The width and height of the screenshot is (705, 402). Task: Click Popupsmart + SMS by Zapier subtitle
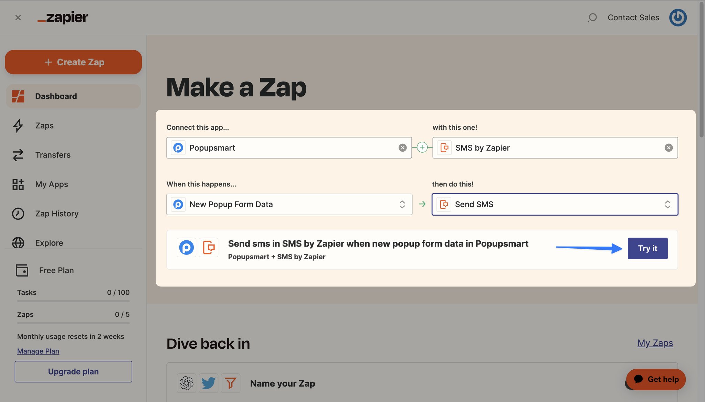click(277, 257)
